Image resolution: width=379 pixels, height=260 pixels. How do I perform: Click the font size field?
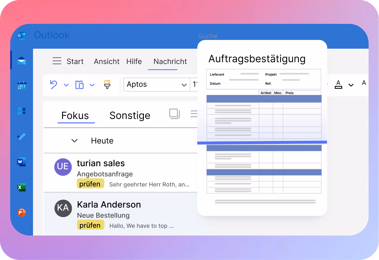pos(194,84)
